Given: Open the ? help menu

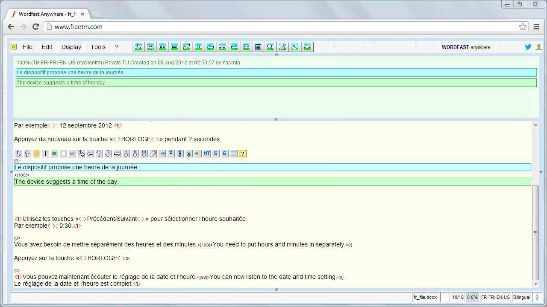Looking at the screenshot, I should 116,47.
